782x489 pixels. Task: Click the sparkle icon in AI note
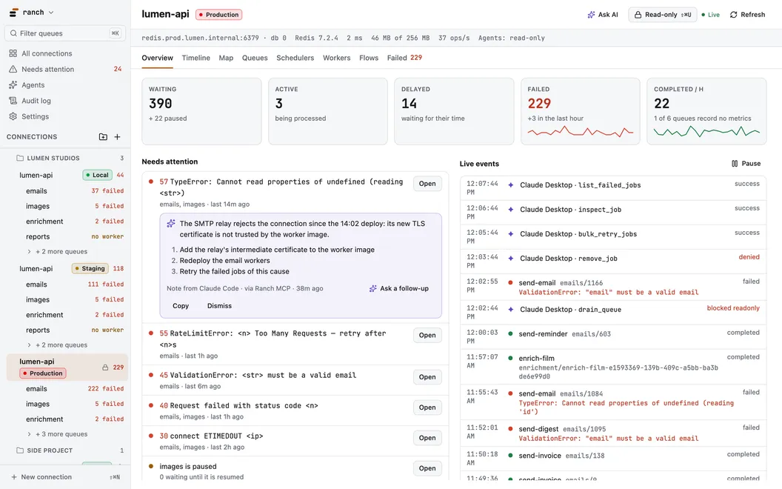click(170, 224)
